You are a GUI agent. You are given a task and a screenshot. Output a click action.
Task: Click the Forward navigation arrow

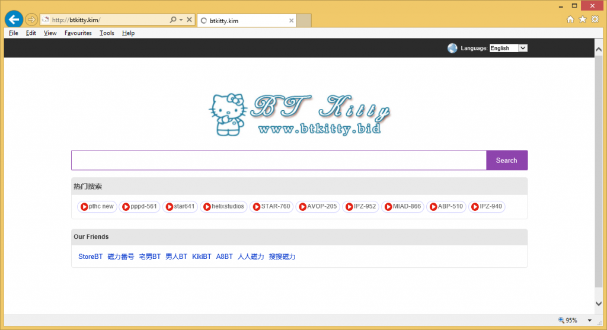(31, 20)
